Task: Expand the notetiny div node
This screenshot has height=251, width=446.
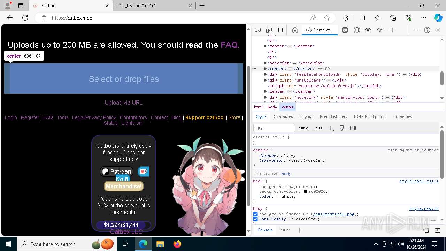Action: [x=266, y=97]
